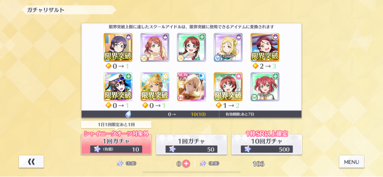Select the 10-star paid 1回ガチャ button
The height and width of the screenshot is (177, 383).
[116, 145]
